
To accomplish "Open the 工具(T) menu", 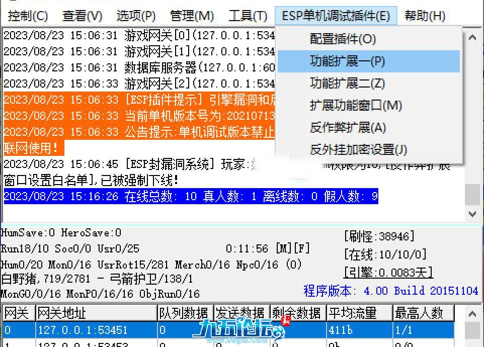I will click(x=248, y=16).
